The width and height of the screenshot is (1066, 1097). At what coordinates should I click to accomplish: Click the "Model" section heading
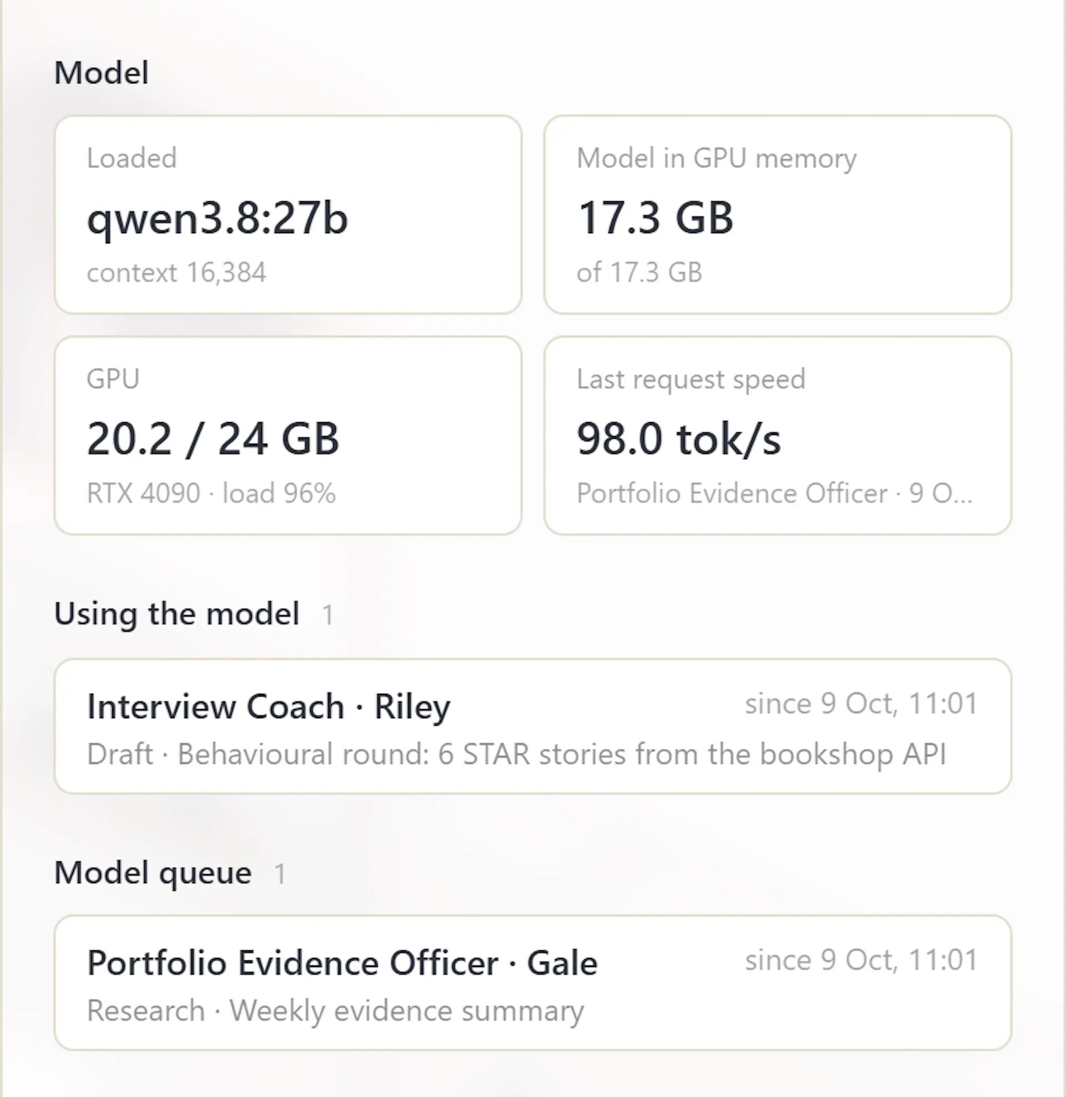(102, 73)
